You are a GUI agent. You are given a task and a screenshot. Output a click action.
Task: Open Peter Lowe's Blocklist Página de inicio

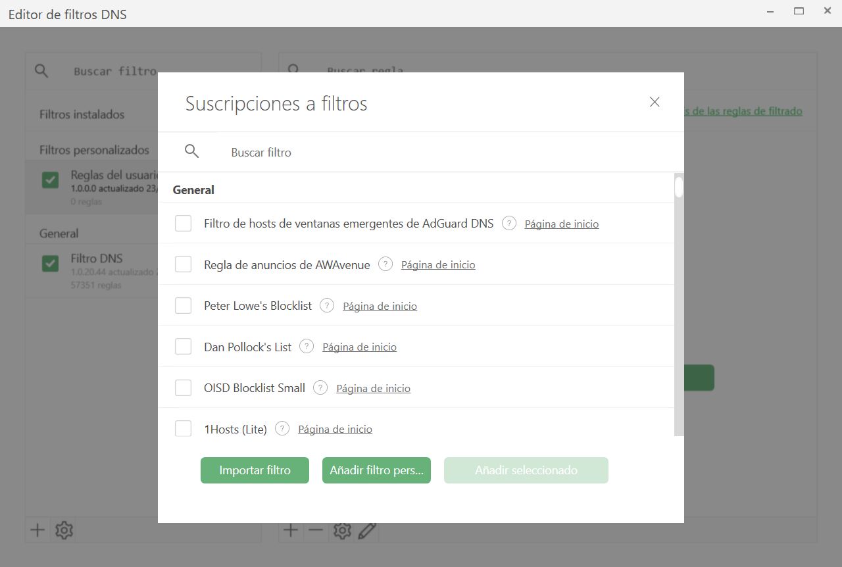380,306
